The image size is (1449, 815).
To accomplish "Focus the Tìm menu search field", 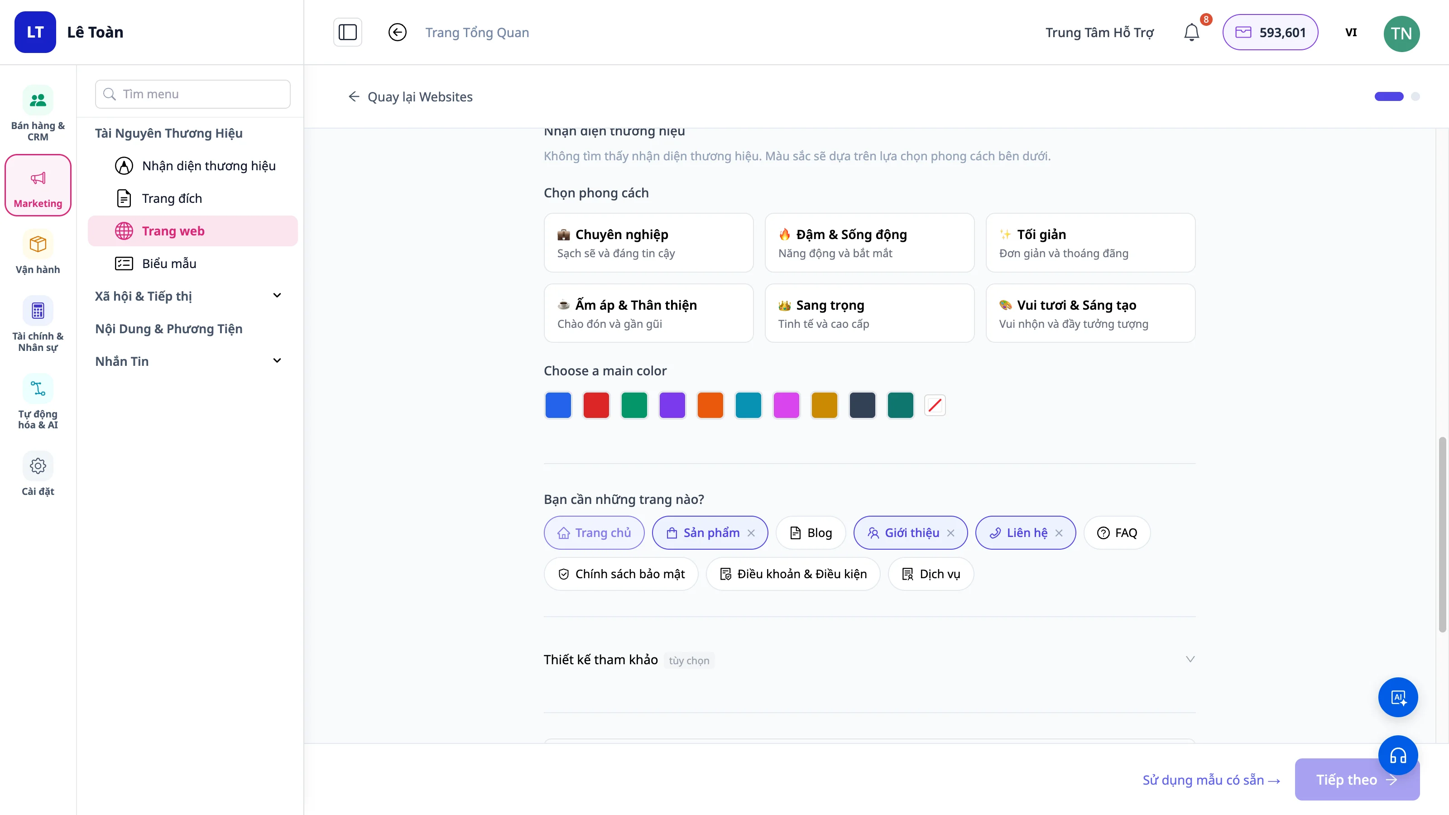I will point(193,94).
